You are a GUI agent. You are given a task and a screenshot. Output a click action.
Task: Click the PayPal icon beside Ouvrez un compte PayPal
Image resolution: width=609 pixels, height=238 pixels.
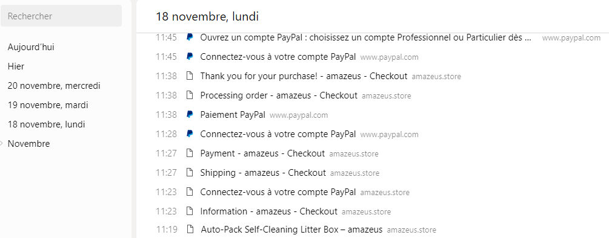[x=190, y=37]
